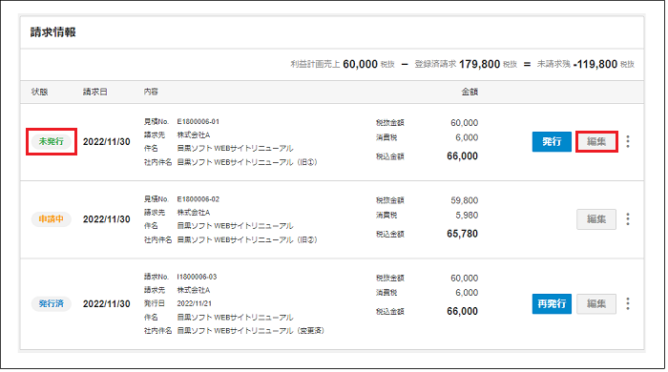Select estimate number E1800006-01

point(198,122)
